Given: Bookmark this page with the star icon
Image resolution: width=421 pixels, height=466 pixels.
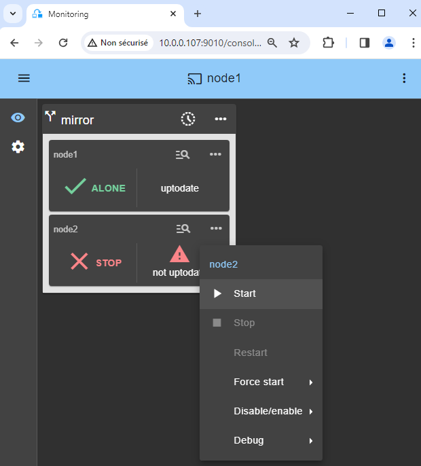Looking at the screenshot, I should click(294, 43).
